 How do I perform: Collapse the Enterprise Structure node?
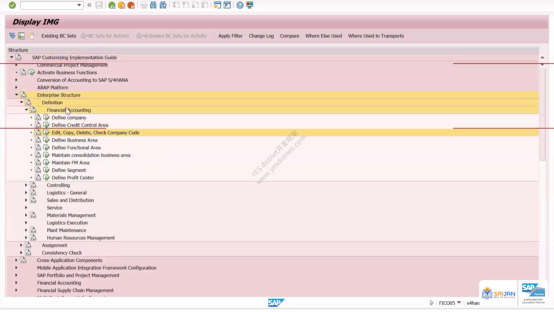pos(16,95)
